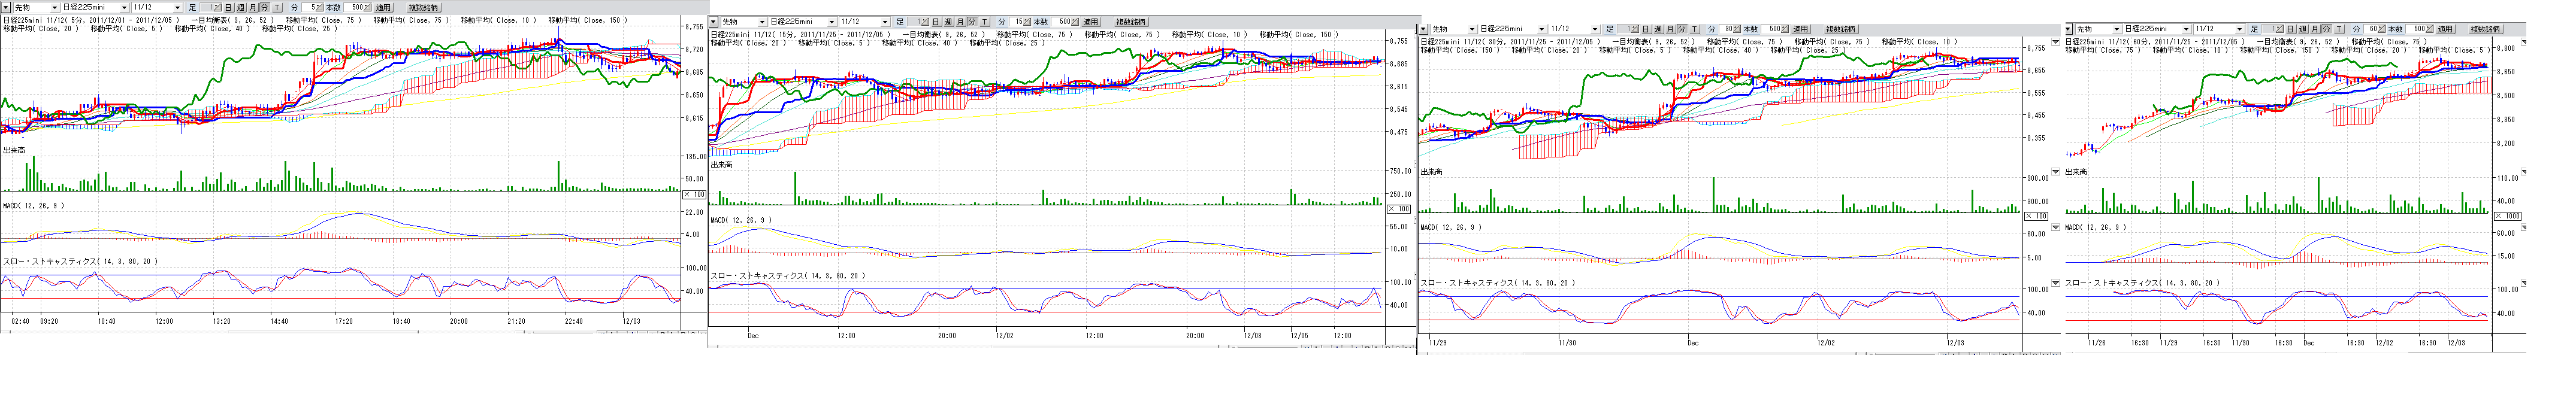The height and width of the screenshot is (407, 2576).
Task: Click the T tick button in the 30-minute chart
Action: tap(1694, 29)
